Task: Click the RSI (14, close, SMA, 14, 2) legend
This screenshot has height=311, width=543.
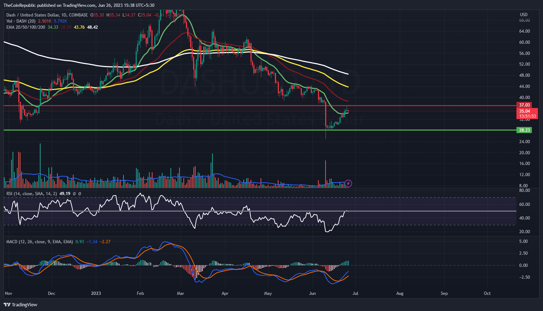Action: click(32, 194)
